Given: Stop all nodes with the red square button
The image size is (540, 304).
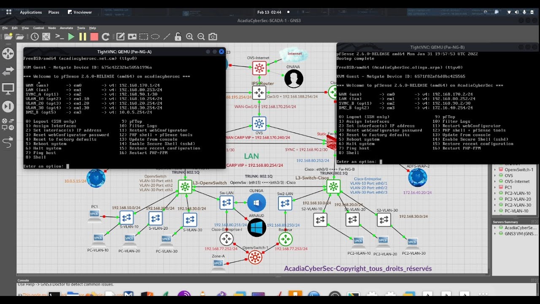Looking at the screenshot, I should [94, 37].
